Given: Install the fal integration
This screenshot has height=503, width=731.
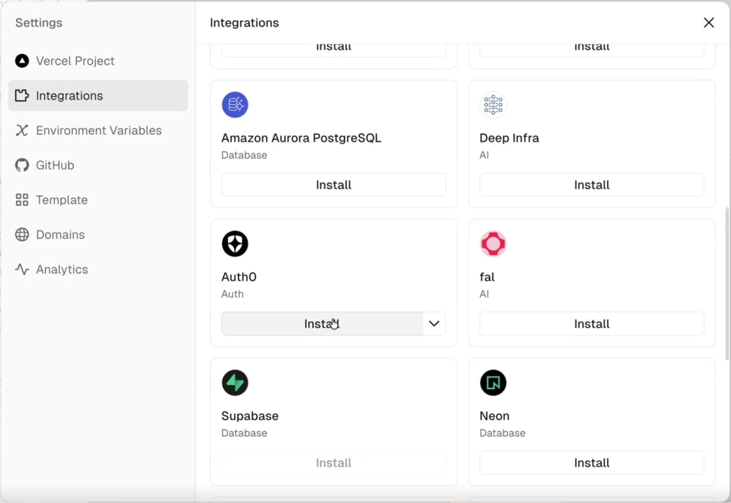Looking at the screenshot, I should [592, 324].
